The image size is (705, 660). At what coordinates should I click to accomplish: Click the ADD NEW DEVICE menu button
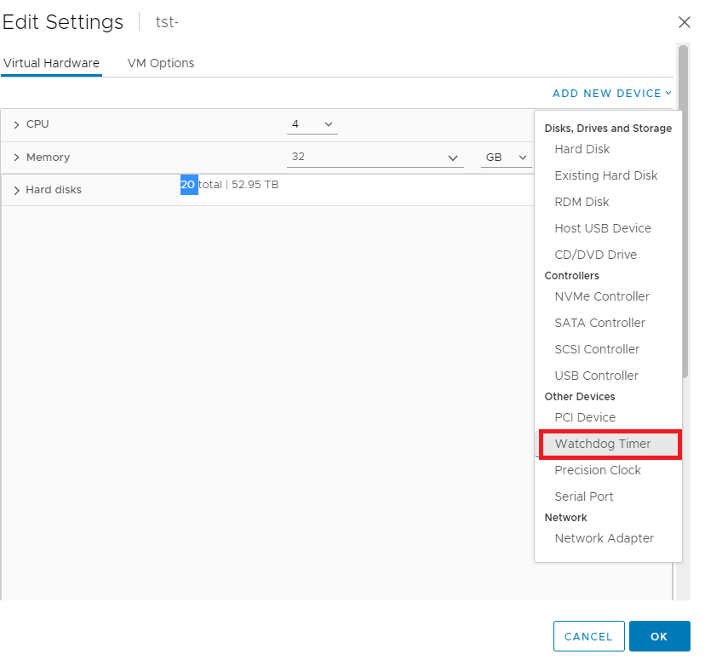(x=611, y=94)
